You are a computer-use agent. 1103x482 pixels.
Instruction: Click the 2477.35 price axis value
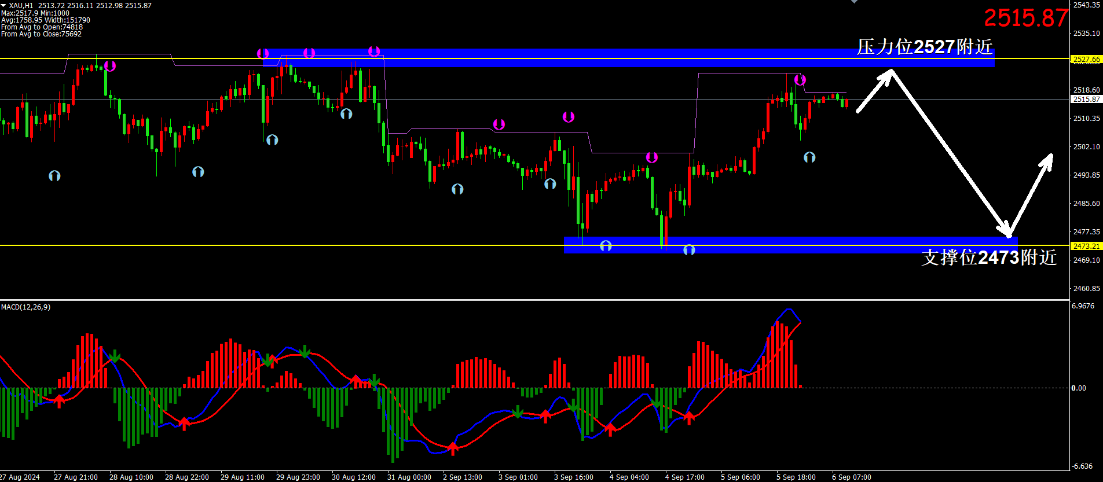coord(1086,231)
